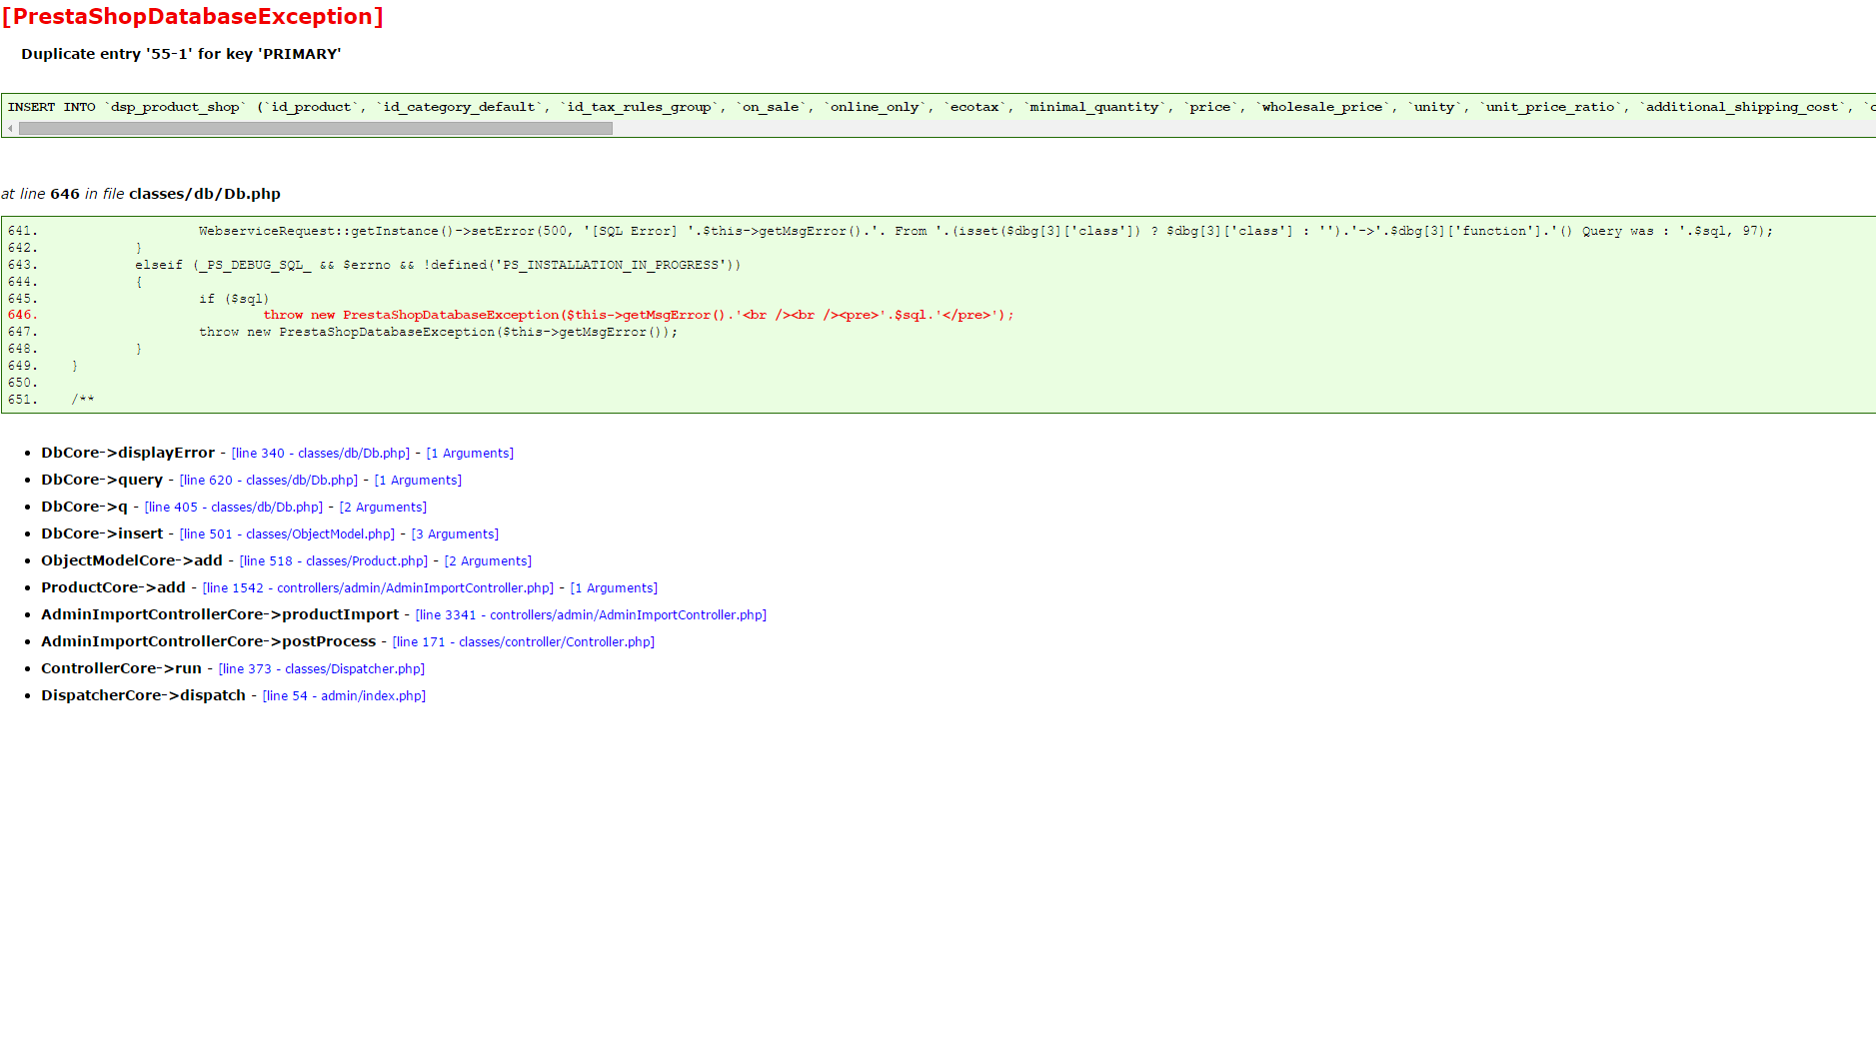Show the 1 Arguments of ProductCore->add
Screen dimensions: 1876x1055
pos(614,588)
